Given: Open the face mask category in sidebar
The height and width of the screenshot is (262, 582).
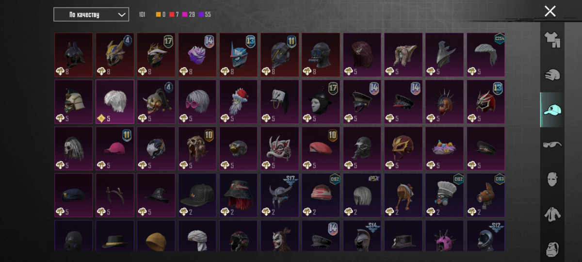Looking at the screenshot, I should tap(552, 179).
